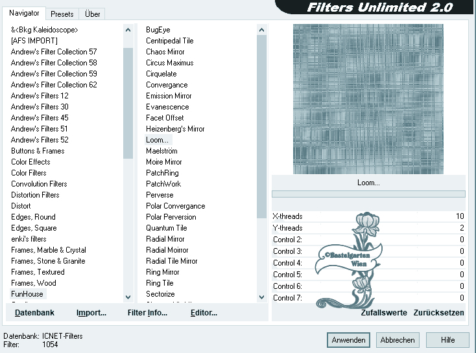Open Color Filters category
The height and width of the screenshot is (353, 476).
(29, 173)
